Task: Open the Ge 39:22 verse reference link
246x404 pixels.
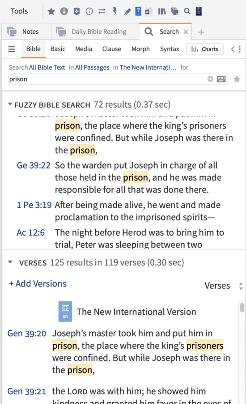Action: [34, 165]
